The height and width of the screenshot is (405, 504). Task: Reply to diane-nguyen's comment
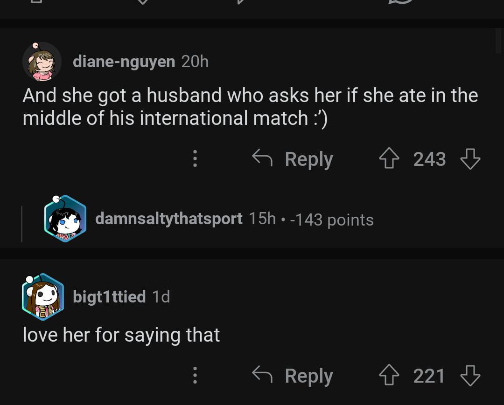(x=293, y=159)
